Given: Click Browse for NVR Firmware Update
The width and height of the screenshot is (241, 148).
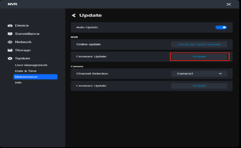Looking at the screenshot, I should coord(199,57).
